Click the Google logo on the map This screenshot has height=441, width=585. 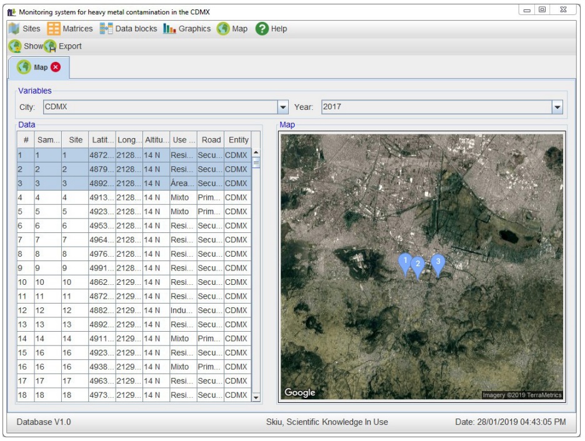click(300, 392)
